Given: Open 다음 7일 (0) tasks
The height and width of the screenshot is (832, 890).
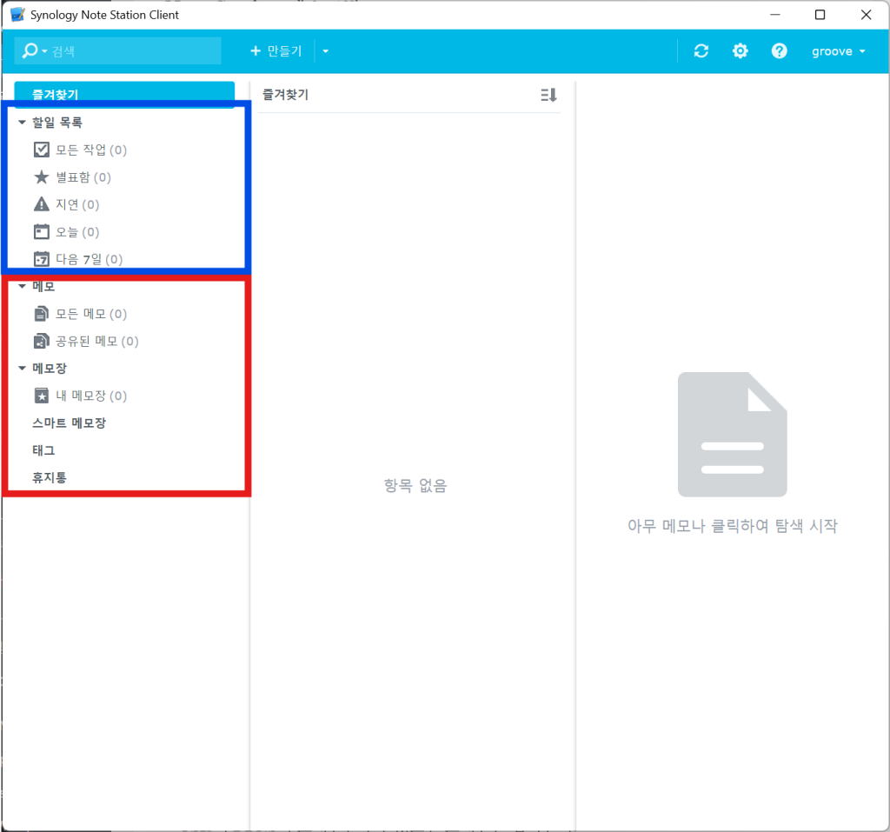Looking at the screenshot, I should [90, 259].
